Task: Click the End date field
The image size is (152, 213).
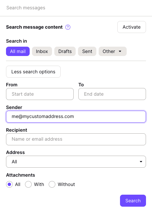Action: point(112,94)
